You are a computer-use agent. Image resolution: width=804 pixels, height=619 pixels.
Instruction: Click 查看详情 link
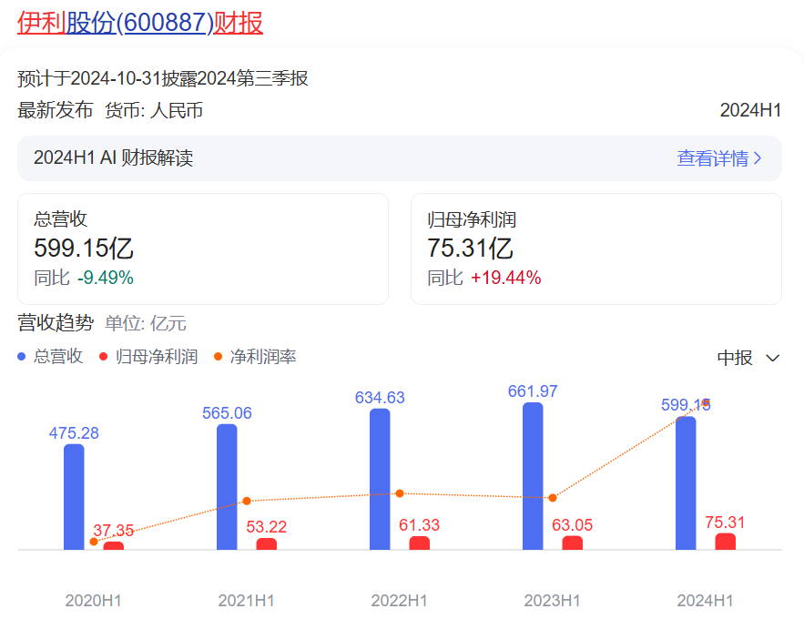click(712, 158)
